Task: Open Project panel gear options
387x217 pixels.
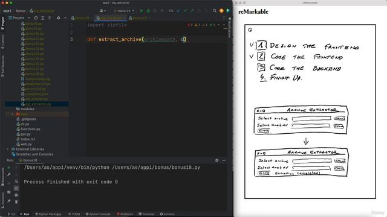Action: point(58,17)
